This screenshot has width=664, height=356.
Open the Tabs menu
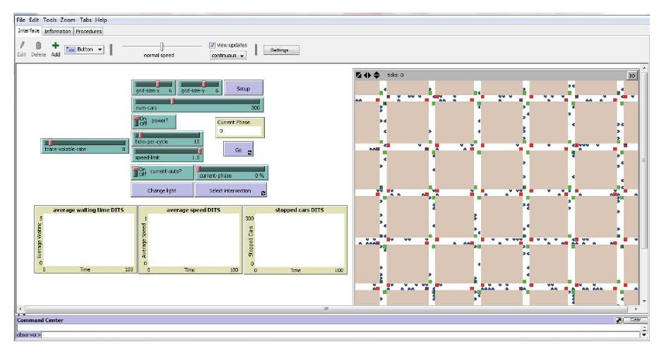coord(85,20)
